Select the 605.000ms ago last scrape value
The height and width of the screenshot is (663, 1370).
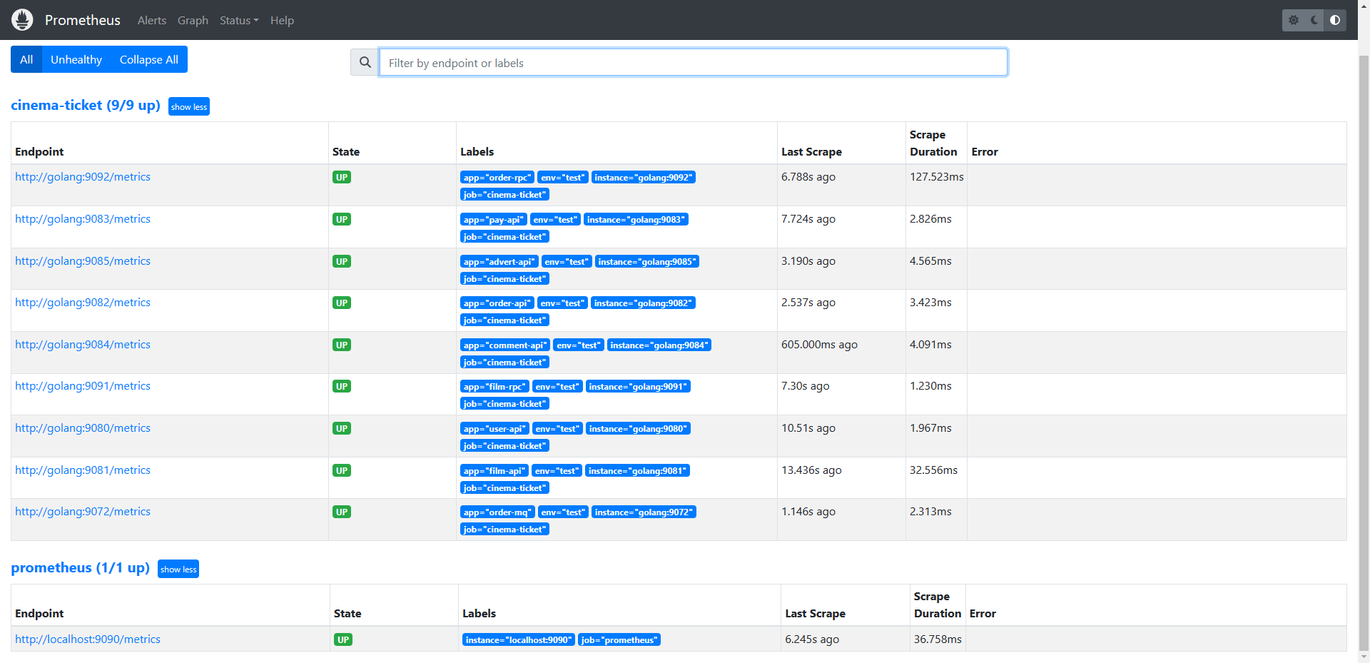819,345
